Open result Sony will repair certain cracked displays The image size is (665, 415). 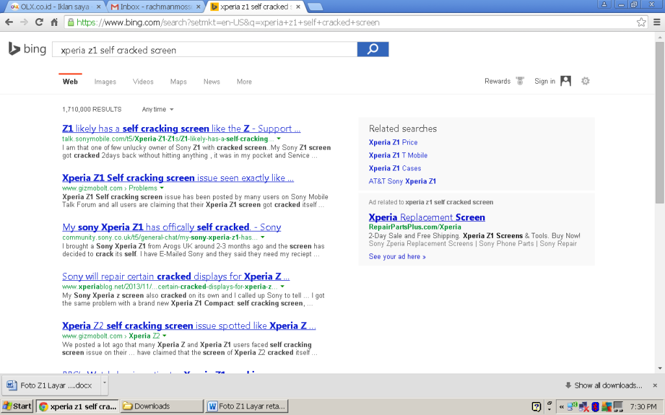click(175, 276)
